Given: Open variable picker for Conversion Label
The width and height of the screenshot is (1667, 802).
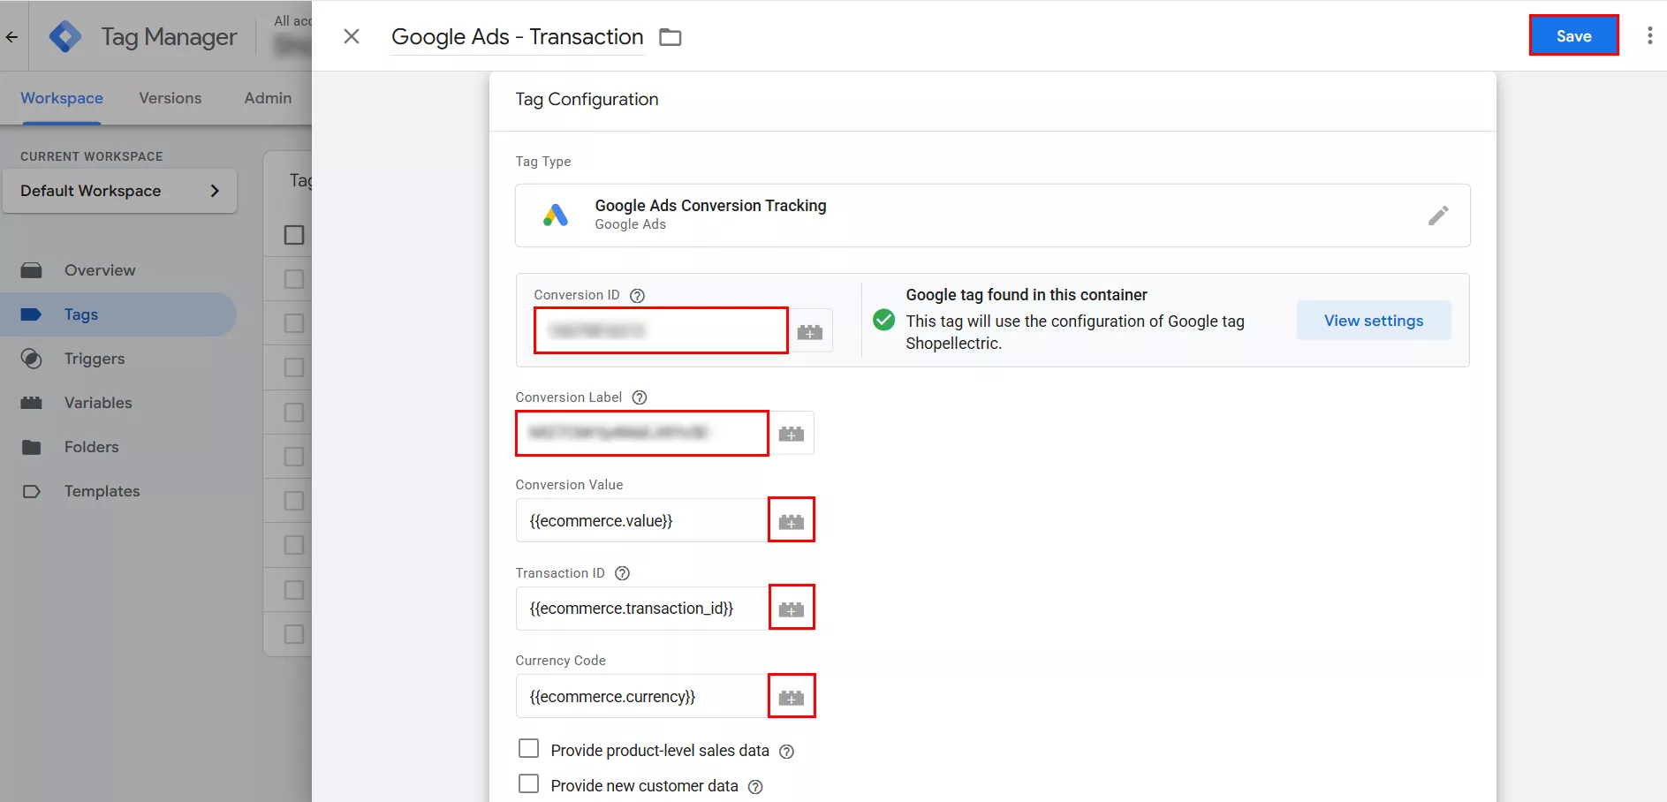Looking at the screenshot, I should click(791, 434).
